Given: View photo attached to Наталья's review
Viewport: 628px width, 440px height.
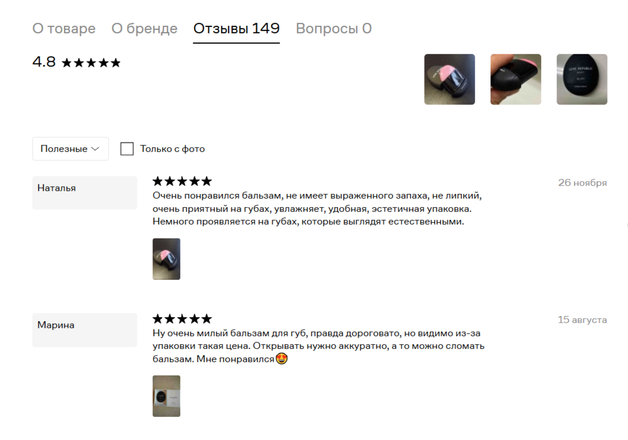Looking at the screenshot, I should click(166, 259).
